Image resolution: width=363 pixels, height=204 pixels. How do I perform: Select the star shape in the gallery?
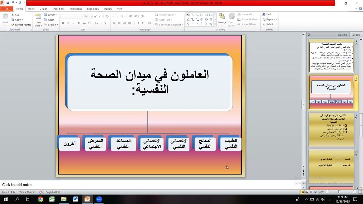tap(210, 24)
